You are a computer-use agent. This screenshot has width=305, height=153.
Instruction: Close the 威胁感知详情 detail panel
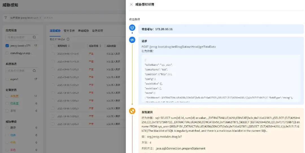tap(131, 4)
